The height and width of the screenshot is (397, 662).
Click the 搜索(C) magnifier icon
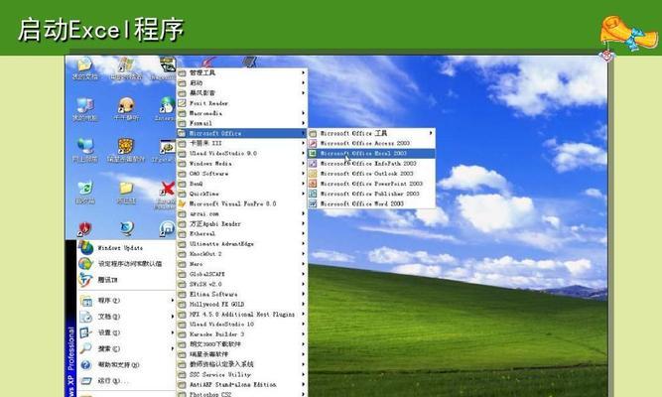(86, 348)
